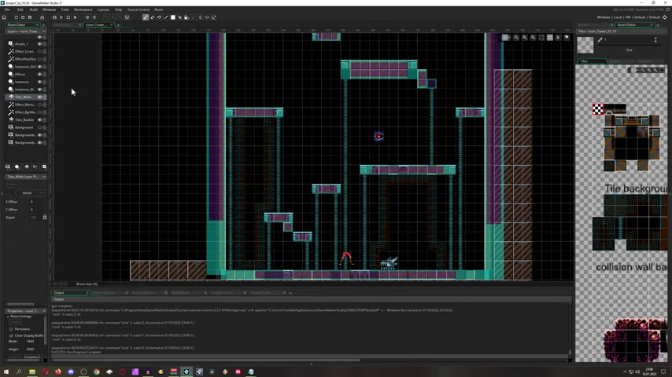Hide the Tiles_BackGr layer

point(39,120)
